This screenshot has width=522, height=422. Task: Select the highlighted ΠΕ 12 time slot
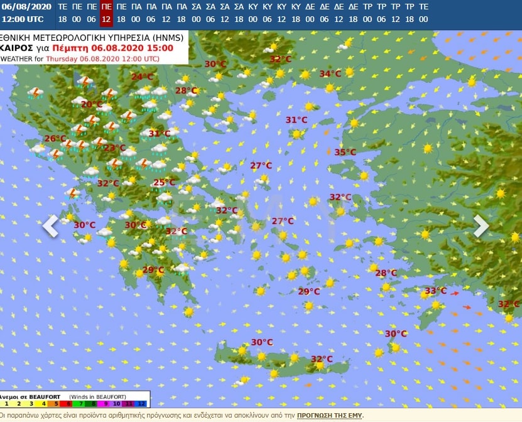(107, 13)
